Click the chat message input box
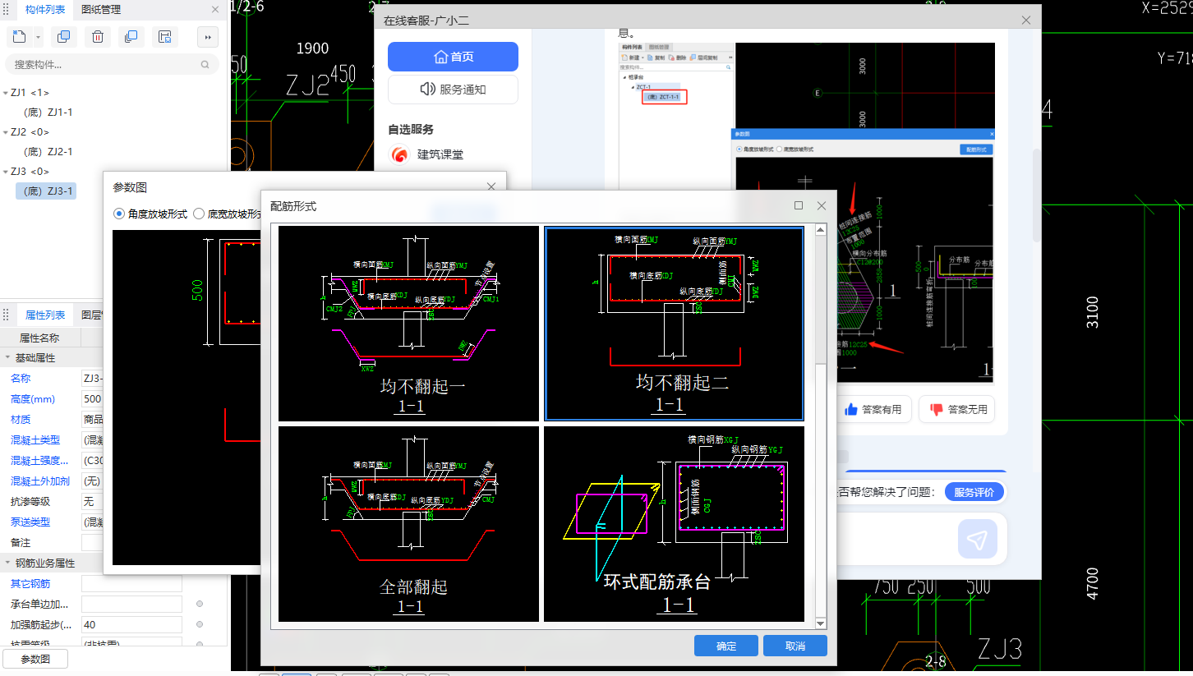 pyautogui.click(x=896, y=539)
